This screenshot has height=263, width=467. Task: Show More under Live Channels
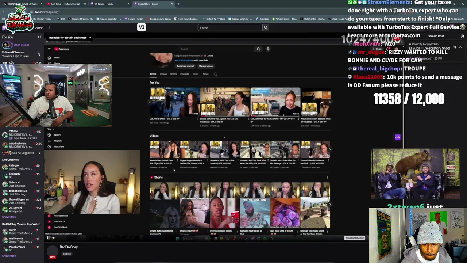click(x=9, y=217)
